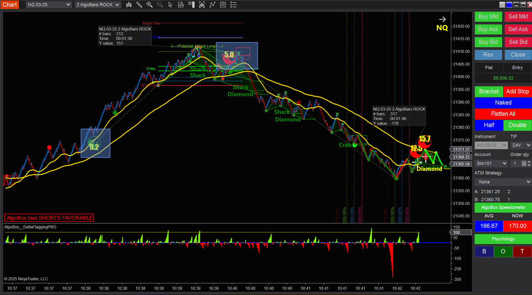Open the ATM Strategy None dropdown

tap(503, 182)
